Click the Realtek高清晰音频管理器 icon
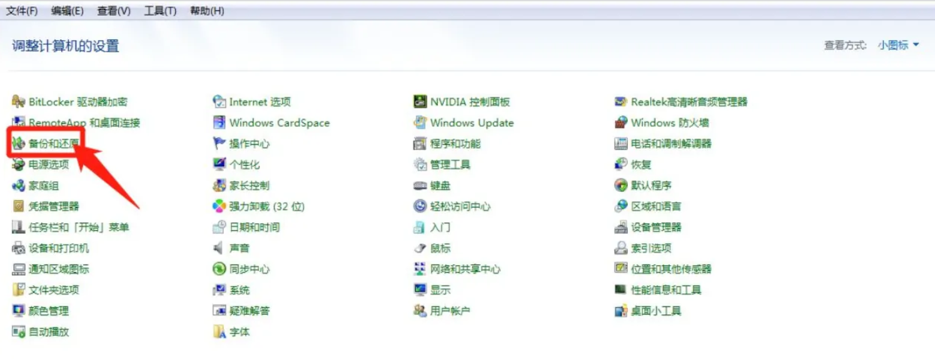The image size is (935, 359). (x=620, y=102)
